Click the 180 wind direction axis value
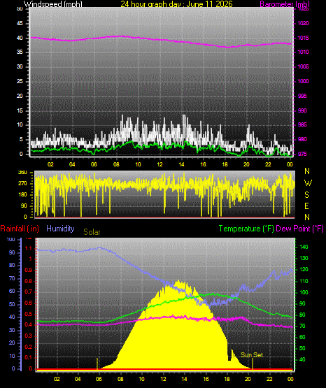Screen dimensions: 326x388 click(x=22, y=195)
